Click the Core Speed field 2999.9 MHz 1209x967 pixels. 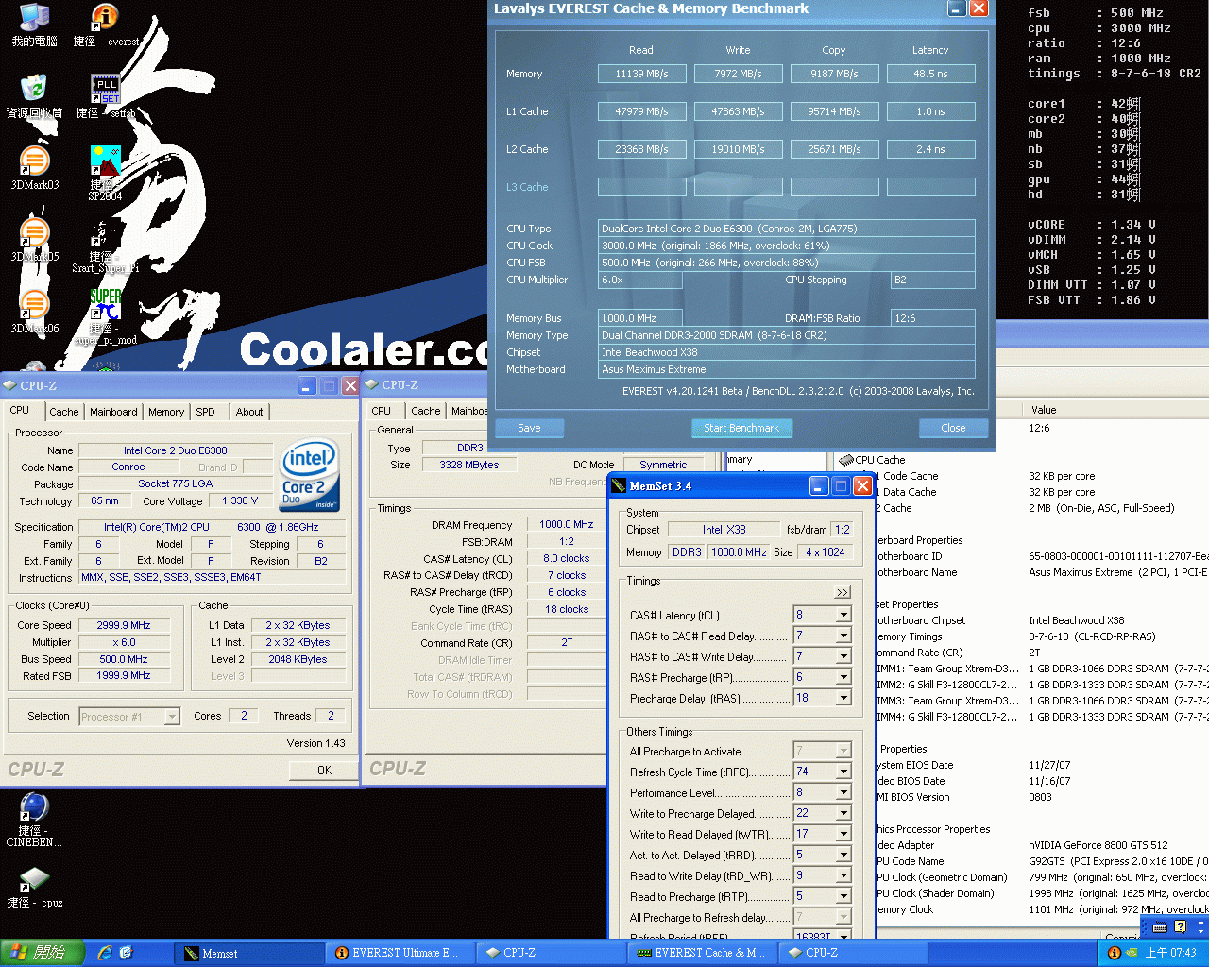124,625
